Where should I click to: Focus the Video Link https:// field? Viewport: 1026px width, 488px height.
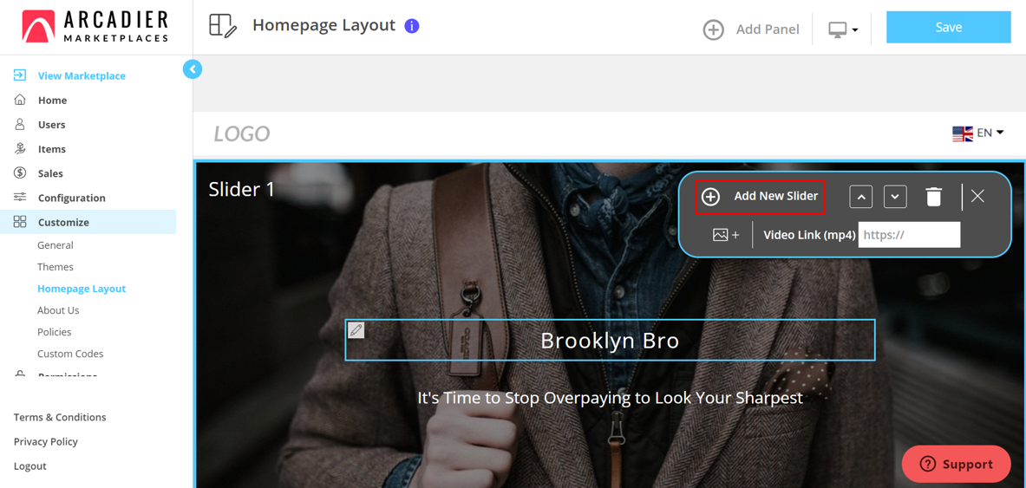[909, 235]
